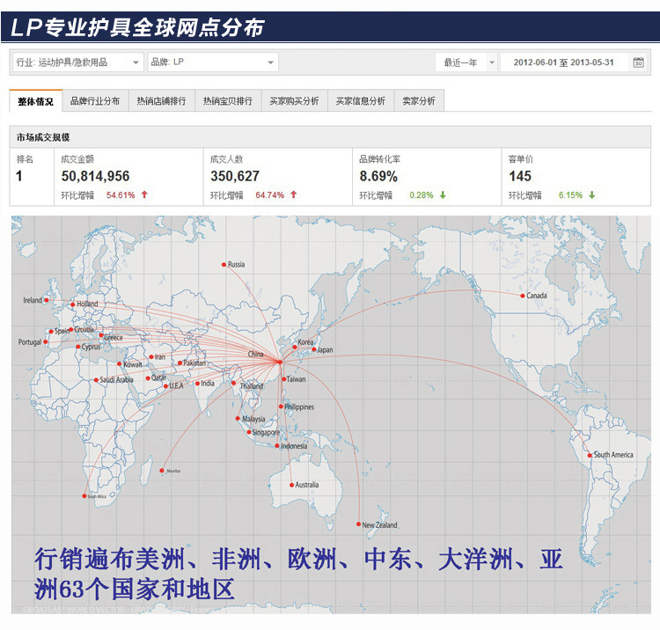Click the Kuwait map label
Screen dimensions: 660x630
point(133,364)
